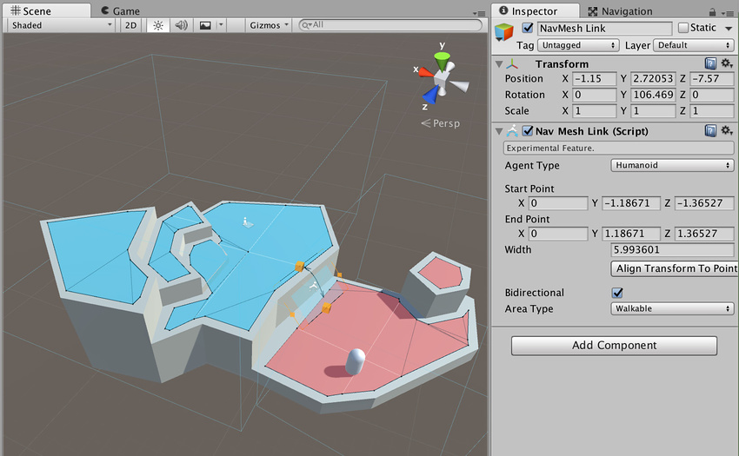Click the Width value input field

coord(673,250)
